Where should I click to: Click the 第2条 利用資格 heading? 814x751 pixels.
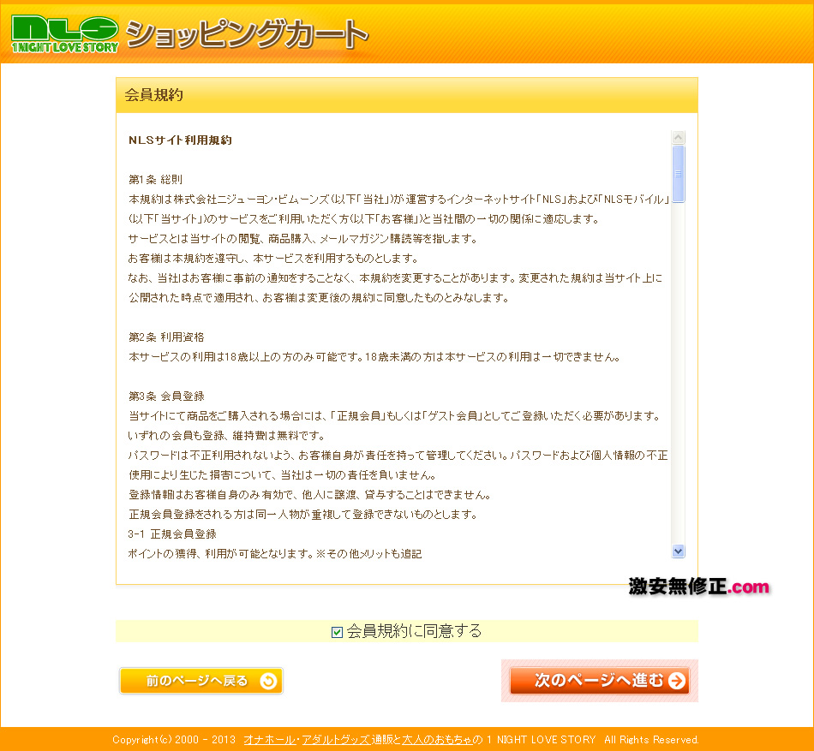tap(166, 337)
